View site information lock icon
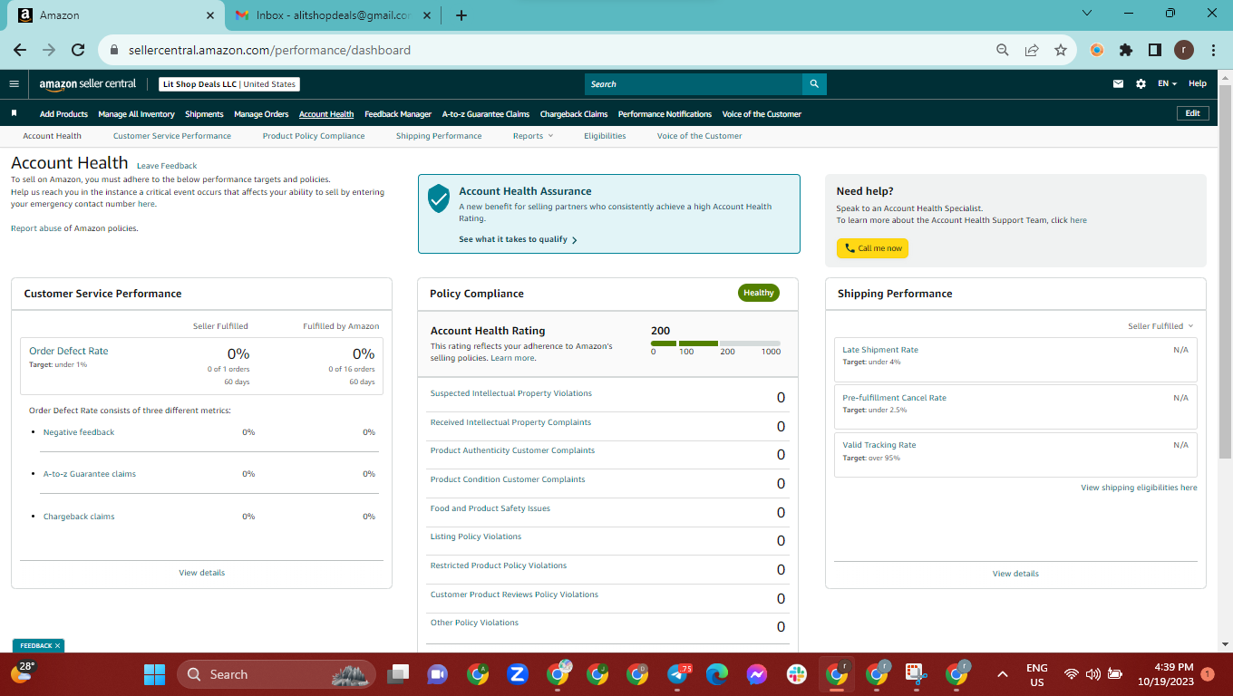 114,50
